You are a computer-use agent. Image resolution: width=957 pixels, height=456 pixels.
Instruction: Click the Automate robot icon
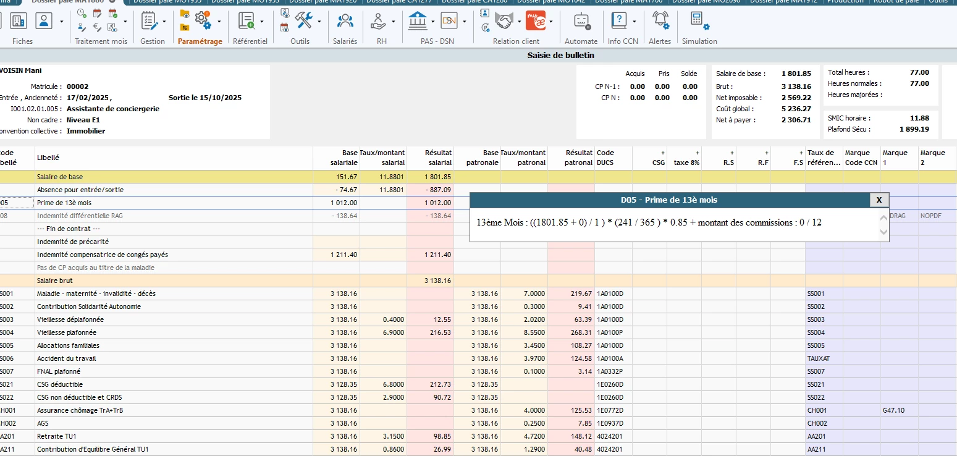(x=581, y=22)
